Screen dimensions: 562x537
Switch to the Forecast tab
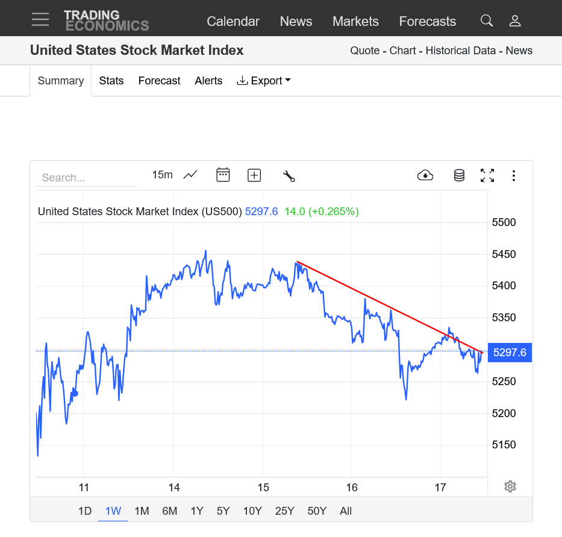[x=159, y=81]
